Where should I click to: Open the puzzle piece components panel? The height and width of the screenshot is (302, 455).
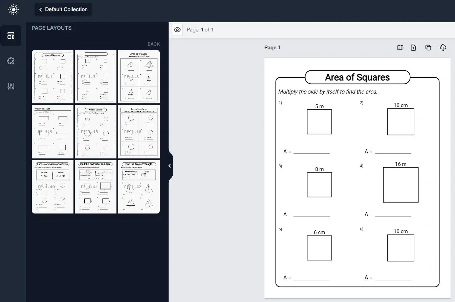tap(11, 61)
